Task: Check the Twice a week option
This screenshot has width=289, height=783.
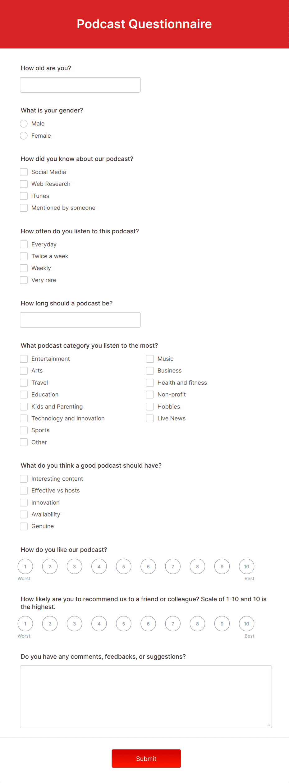Action: tap(24, 256)
